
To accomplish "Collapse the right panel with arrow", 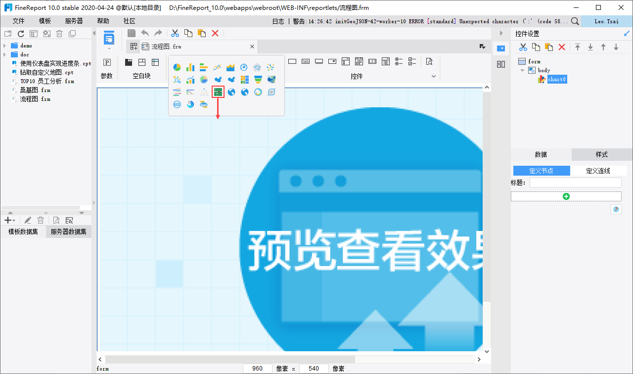I will 501,33.
